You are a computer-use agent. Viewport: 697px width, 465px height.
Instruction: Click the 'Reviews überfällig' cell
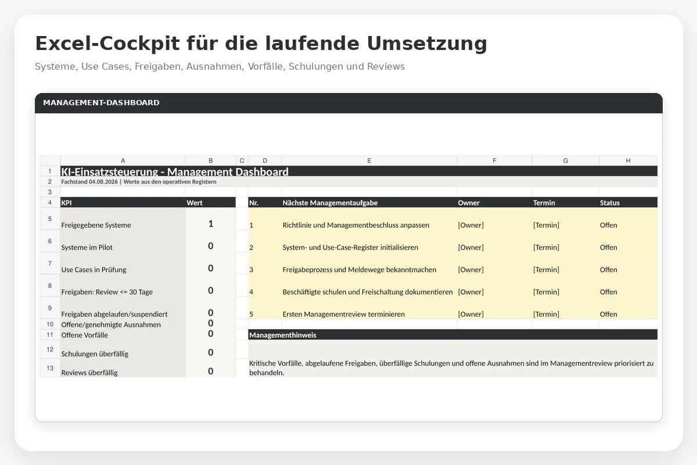[x=123, y=368]
